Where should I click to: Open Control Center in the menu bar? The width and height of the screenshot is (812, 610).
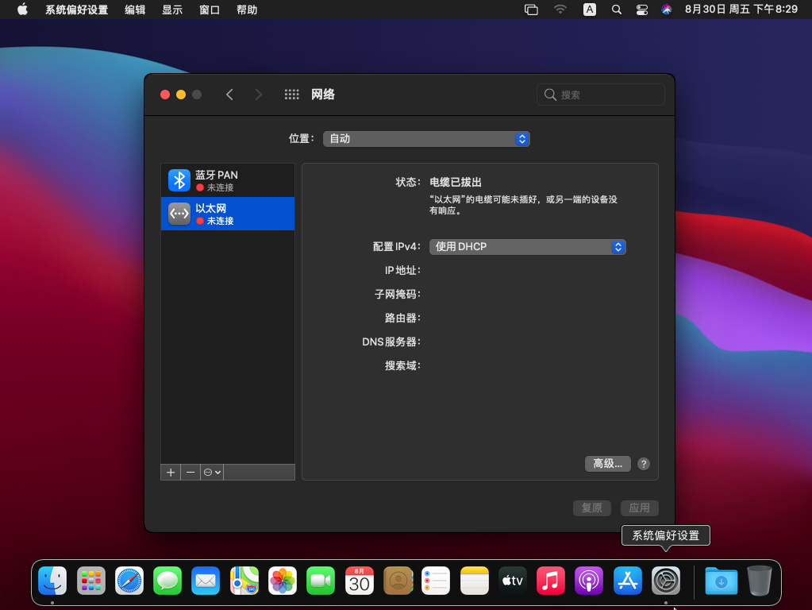(642, 10)
